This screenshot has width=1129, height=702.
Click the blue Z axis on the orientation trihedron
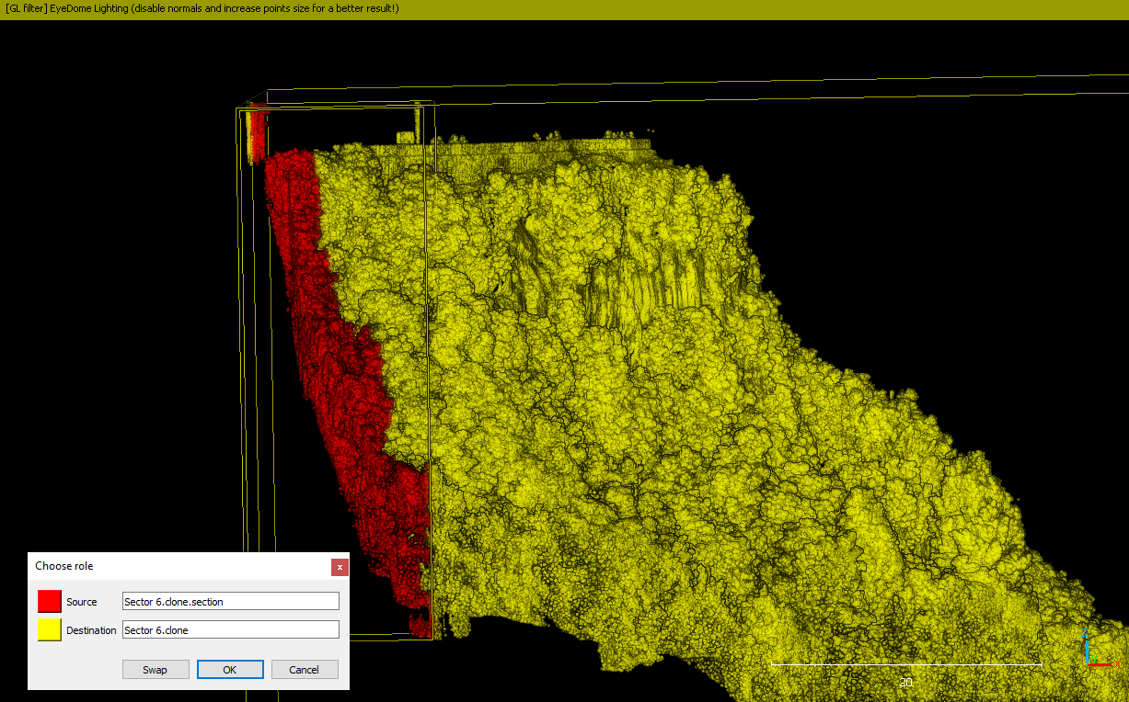[x=1088, y=652]
